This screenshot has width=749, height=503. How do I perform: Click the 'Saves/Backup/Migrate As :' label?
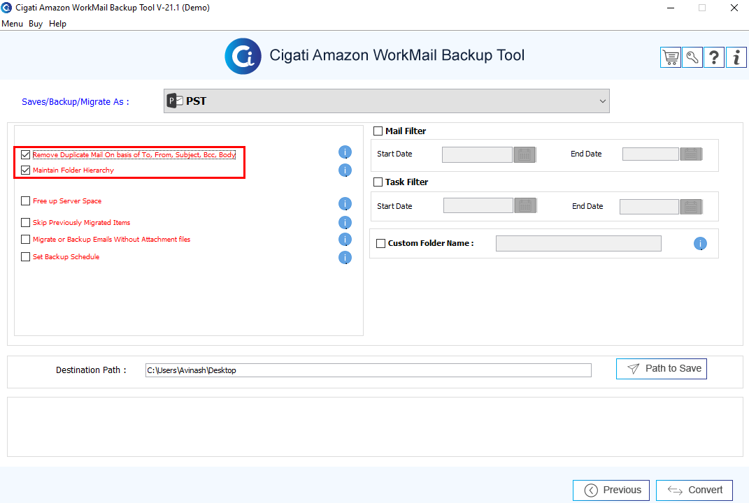tap(76, 102)
